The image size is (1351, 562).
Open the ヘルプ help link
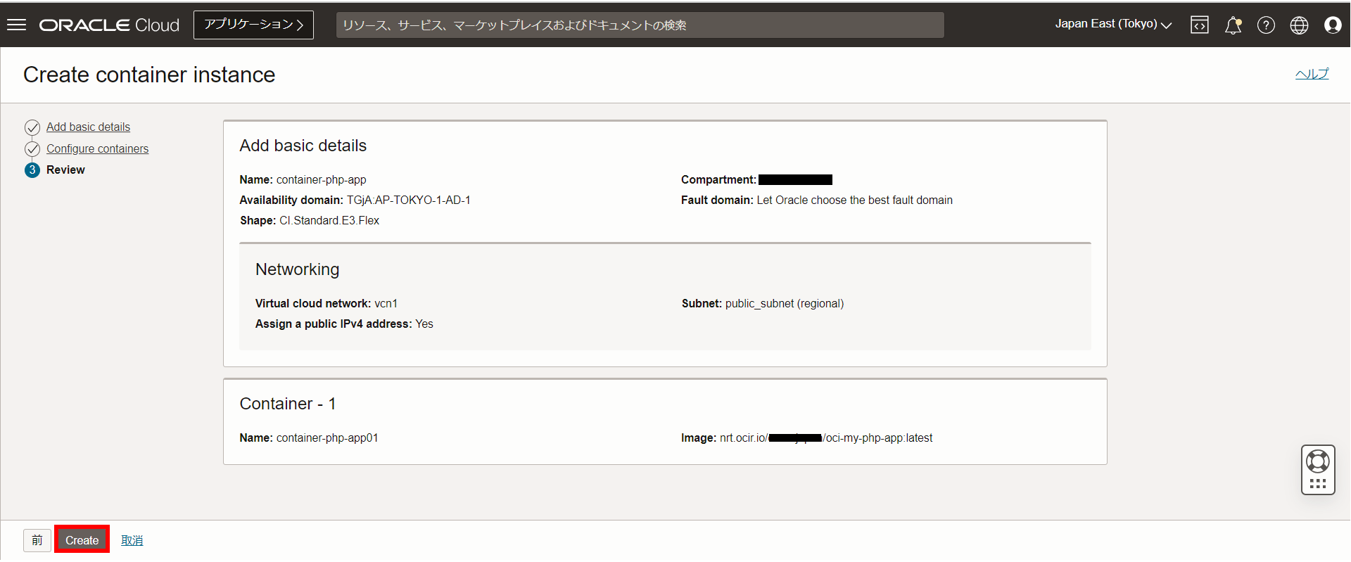click(x=1312, y=73)
